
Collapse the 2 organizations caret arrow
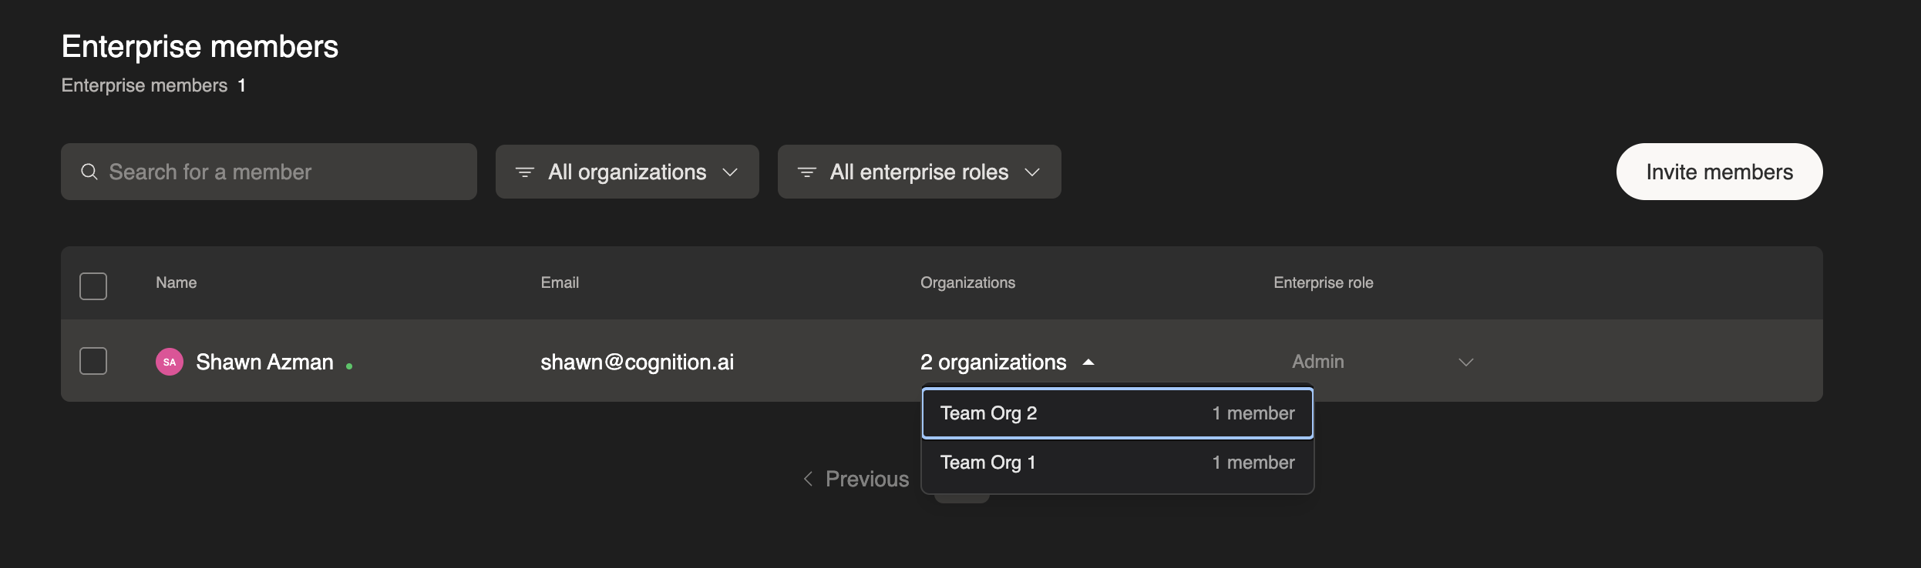[1088, 362]
